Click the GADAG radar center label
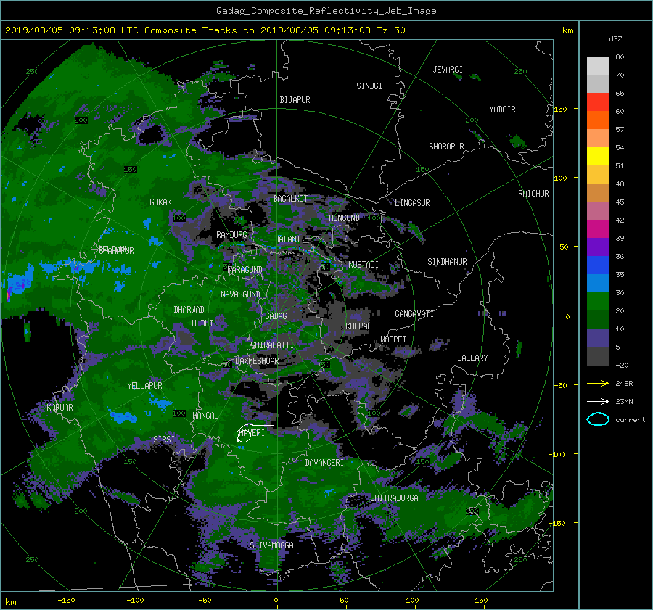 click(x=276, y=316)
